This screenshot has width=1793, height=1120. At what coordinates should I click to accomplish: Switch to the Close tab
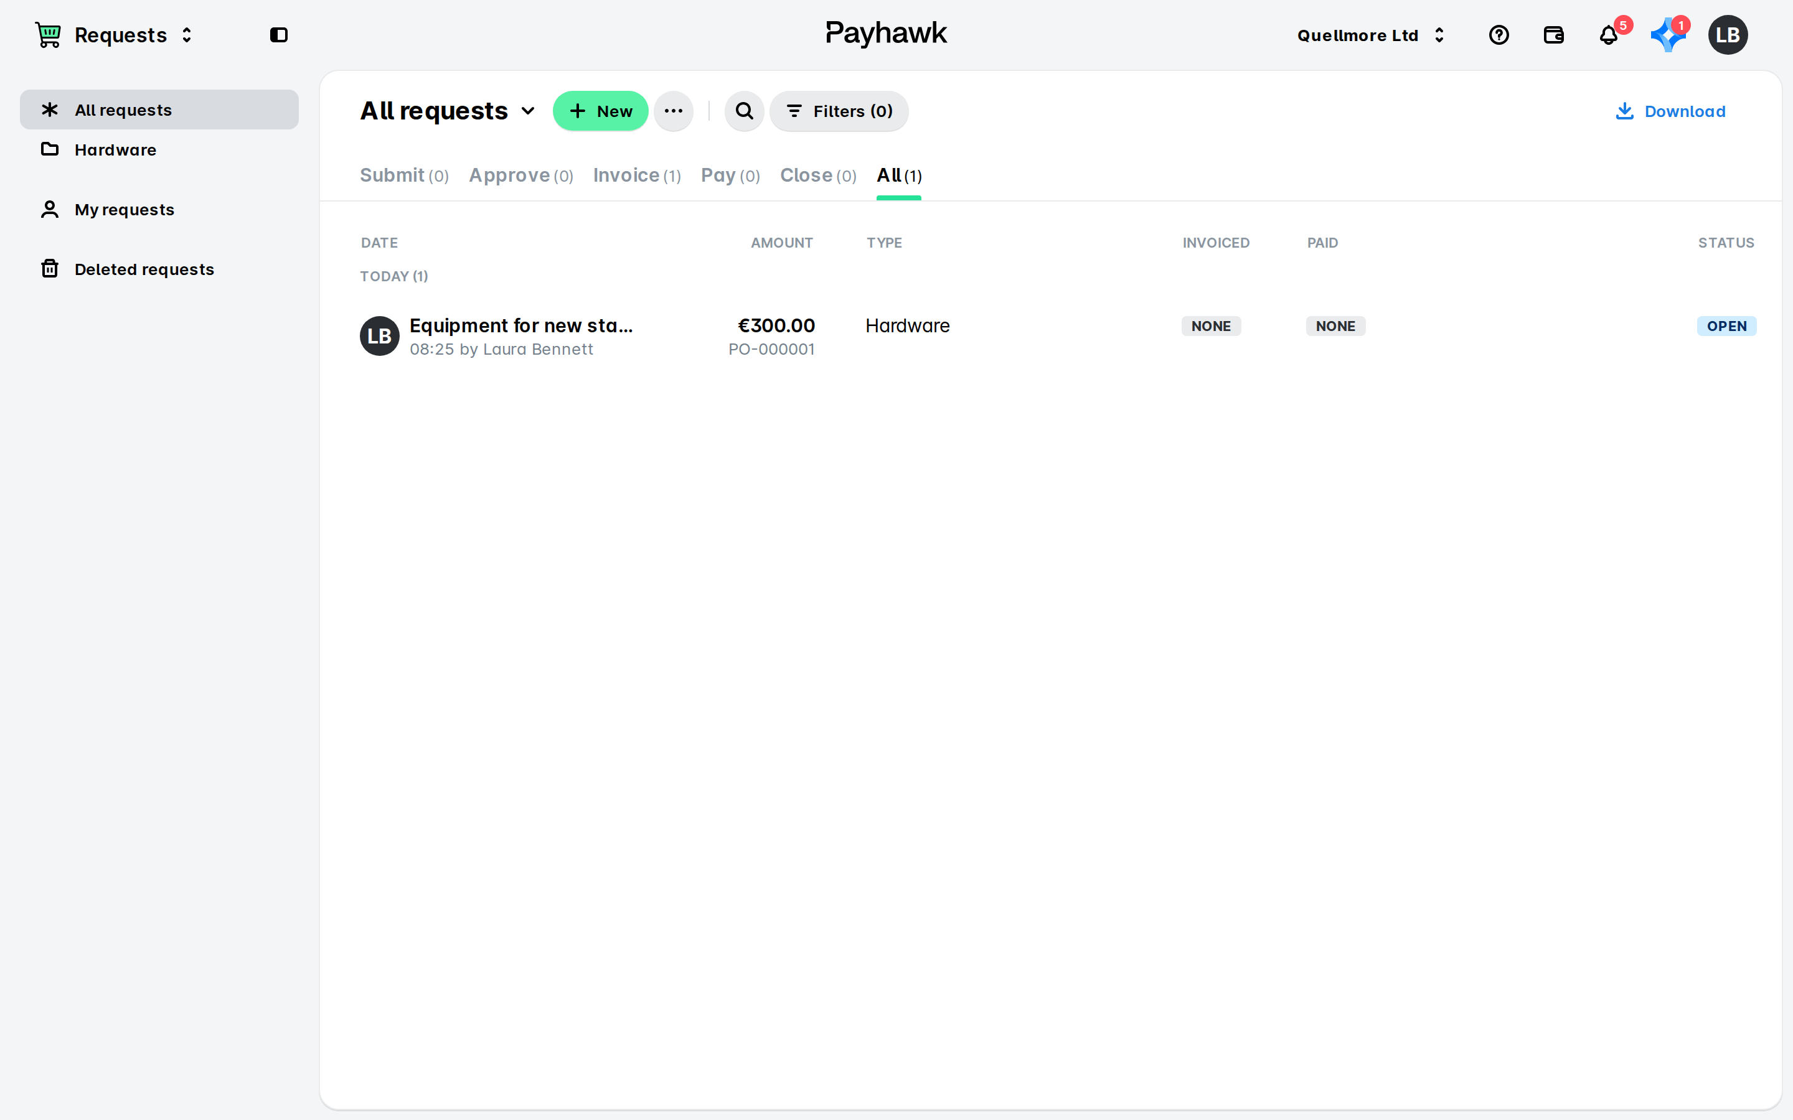point(818,175)
